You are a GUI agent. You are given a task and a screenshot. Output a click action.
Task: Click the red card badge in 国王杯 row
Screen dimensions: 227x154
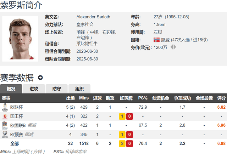click(x=129, y=116)
